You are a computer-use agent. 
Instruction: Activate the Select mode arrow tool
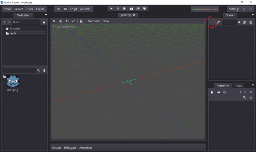pos(54,21)
